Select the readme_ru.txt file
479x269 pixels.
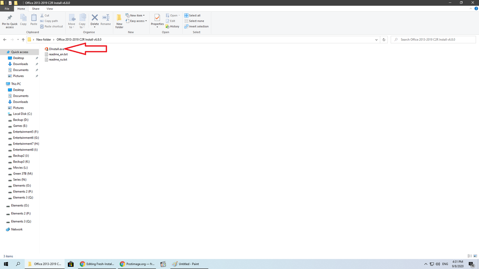[56, 59]
